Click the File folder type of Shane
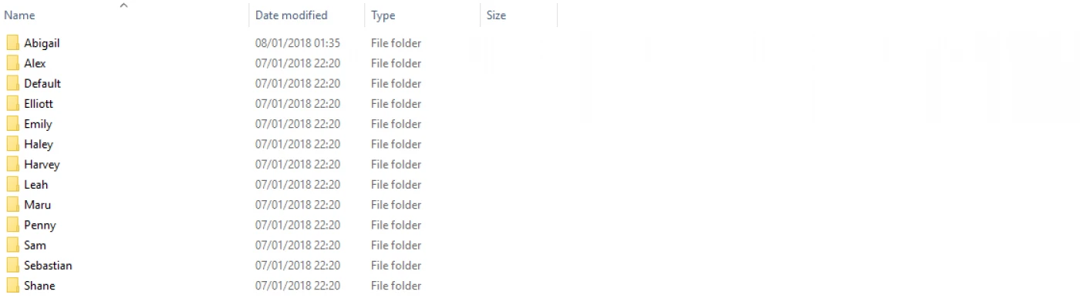The width and height of the screenshot is (1080, 308). 396,286
